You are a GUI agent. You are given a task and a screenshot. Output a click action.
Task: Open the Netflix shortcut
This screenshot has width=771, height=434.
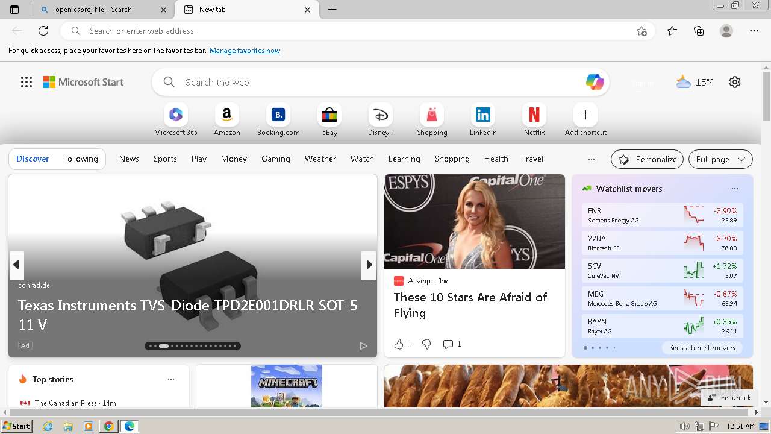[534, 120]
